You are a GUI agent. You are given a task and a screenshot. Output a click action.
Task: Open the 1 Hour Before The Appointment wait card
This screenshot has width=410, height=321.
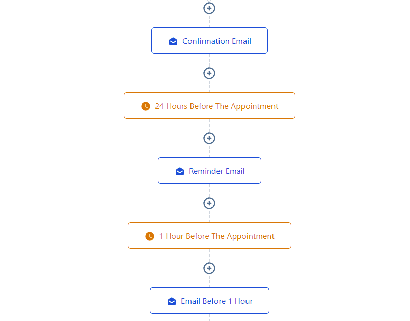[209, 236]
